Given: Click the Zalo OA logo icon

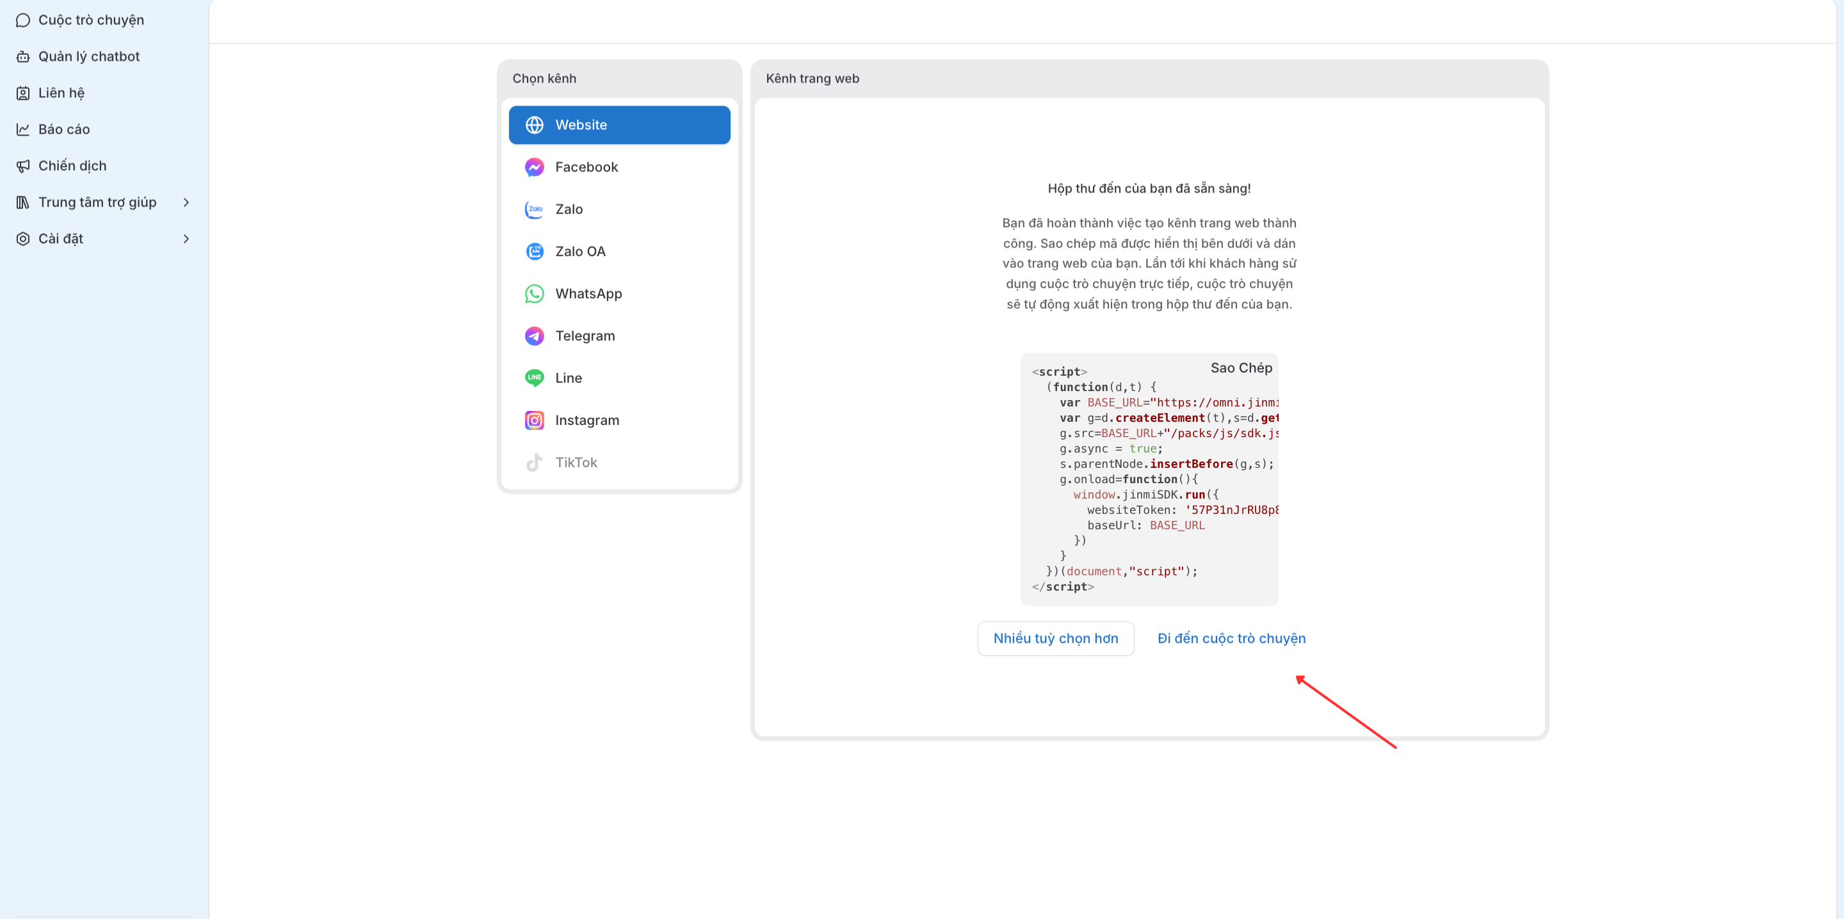Looking at the screenshot, I should point(534,252).
